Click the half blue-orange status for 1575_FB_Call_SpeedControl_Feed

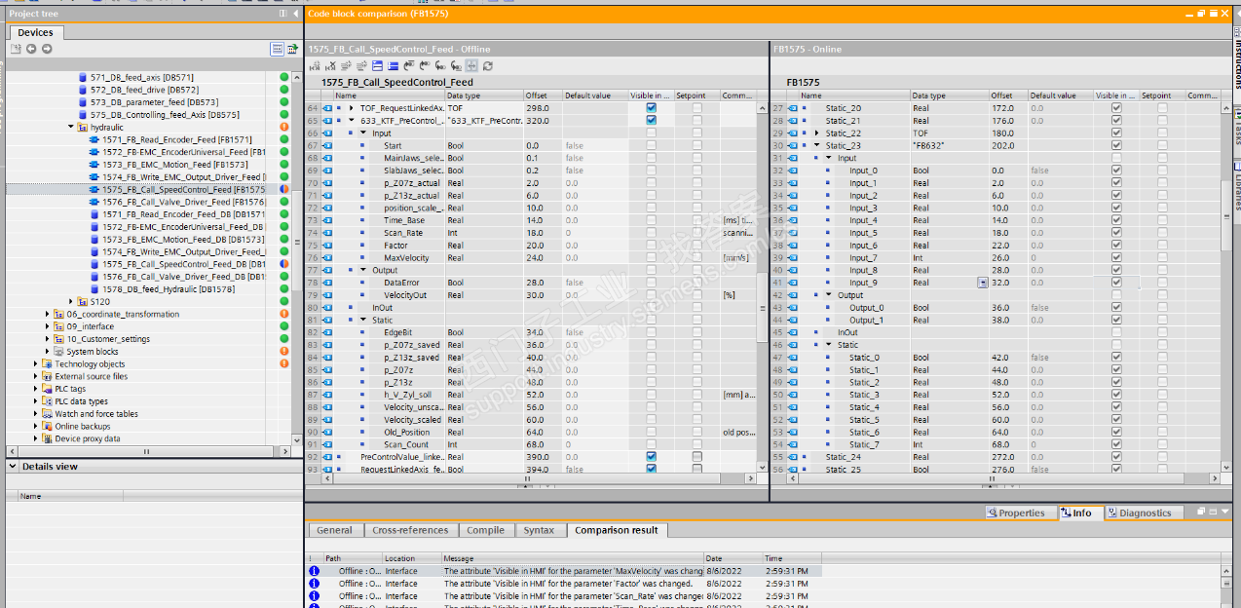(284, 189)
